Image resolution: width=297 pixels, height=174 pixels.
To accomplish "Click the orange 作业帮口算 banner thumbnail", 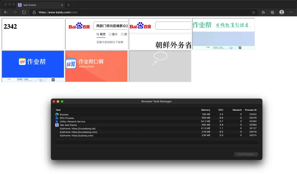I will (96, 66).
